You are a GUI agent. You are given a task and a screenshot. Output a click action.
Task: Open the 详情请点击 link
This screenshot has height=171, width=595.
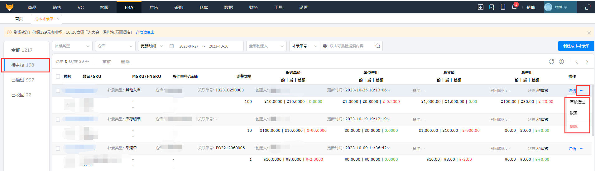click(x=145, y=32)
